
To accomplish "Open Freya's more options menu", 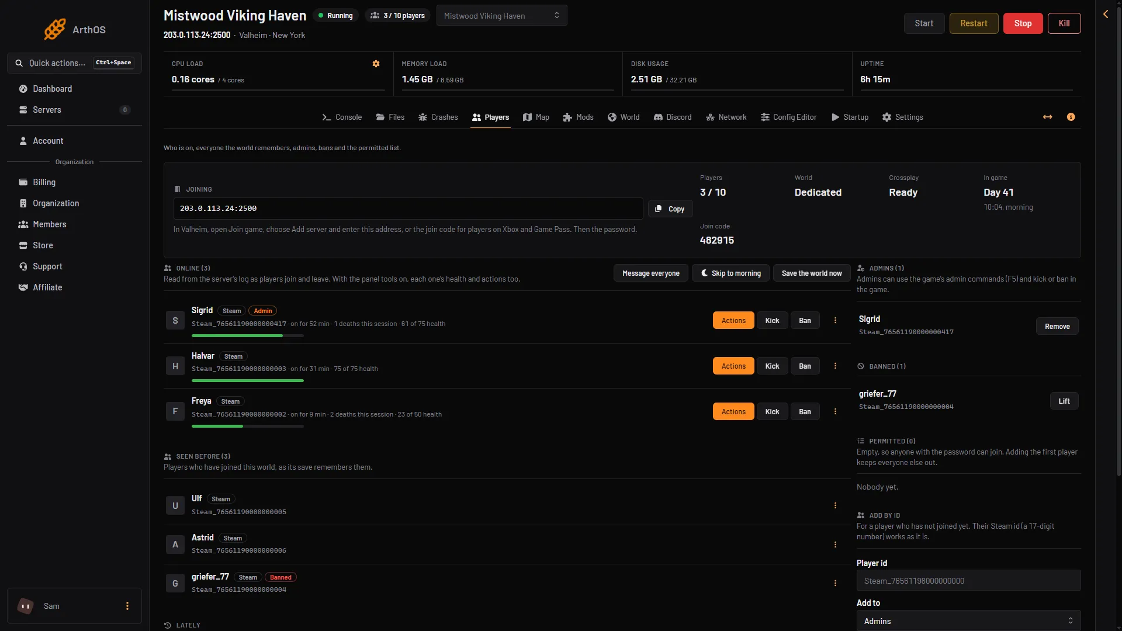I will click(835, 411).
